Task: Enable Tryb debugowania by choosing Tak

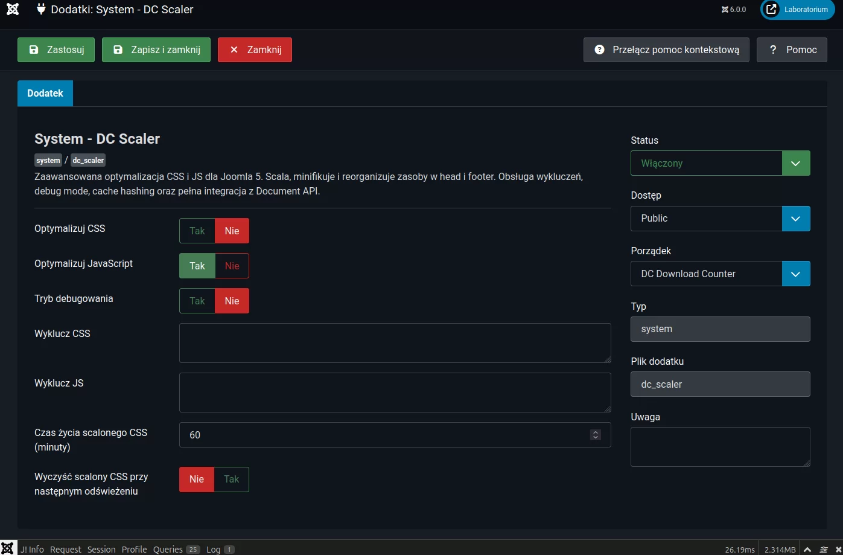Action: [x=197, y=301]
